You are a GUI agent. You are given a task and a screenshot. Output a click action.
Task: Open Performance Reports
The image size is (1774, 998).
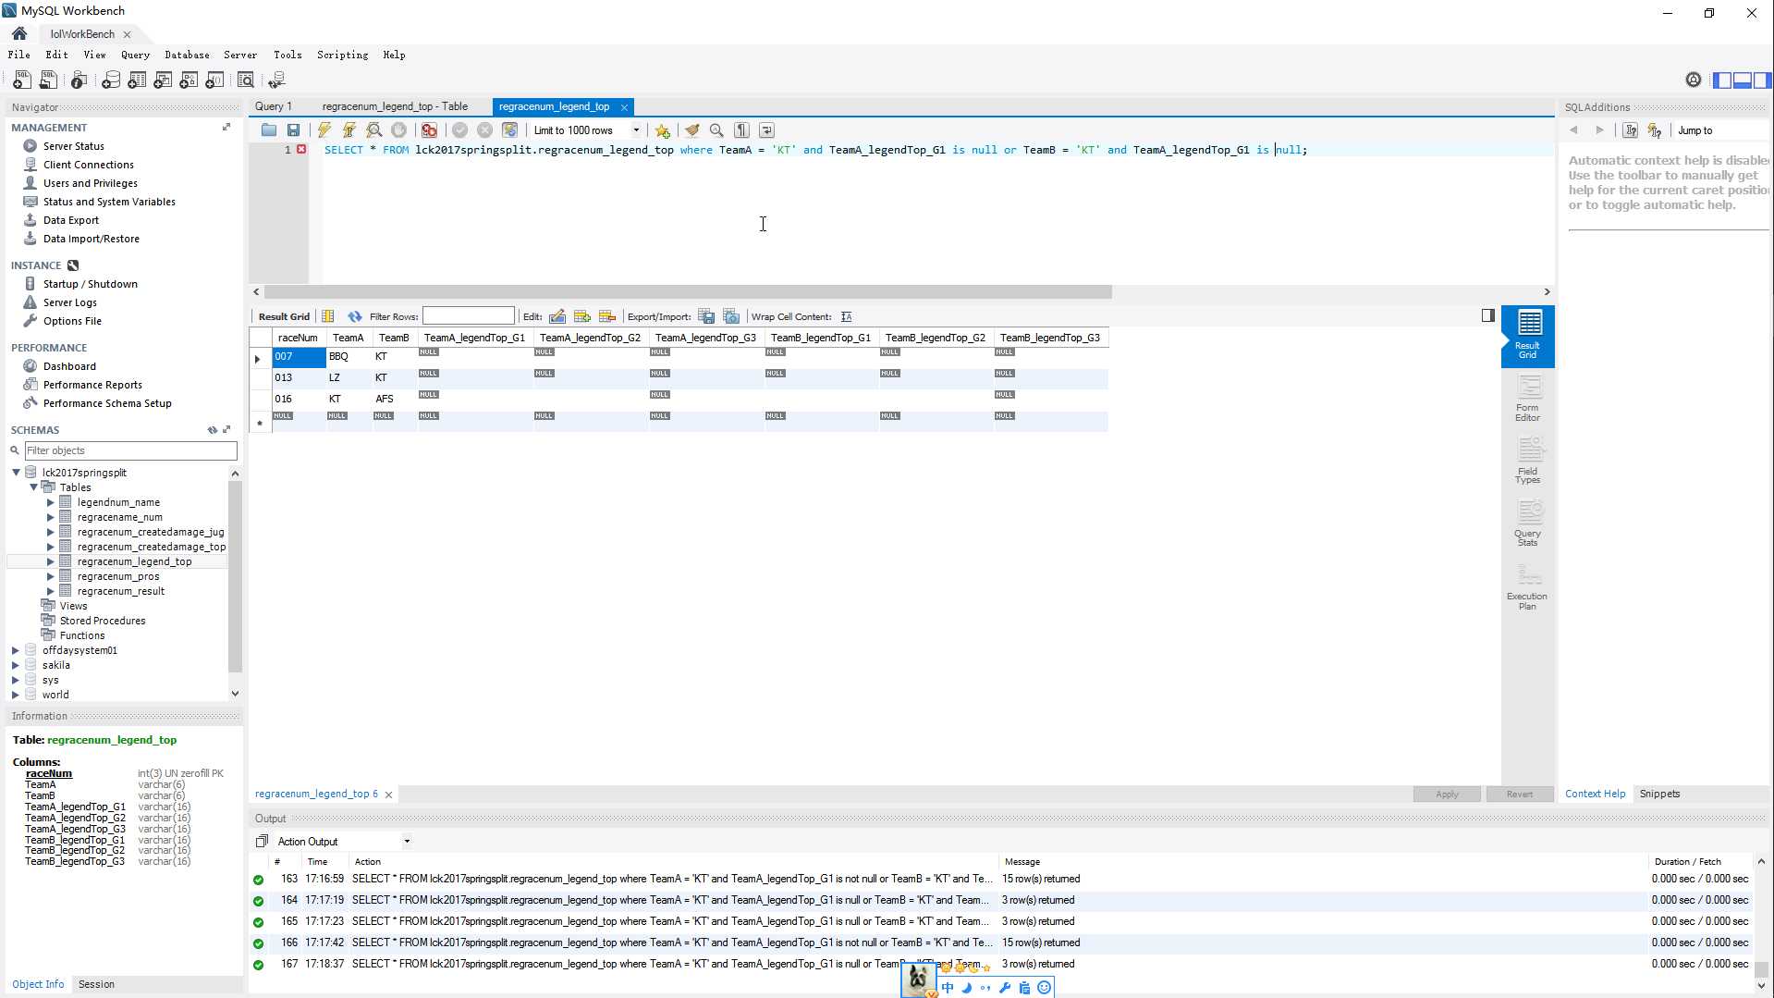click(92, 385)
